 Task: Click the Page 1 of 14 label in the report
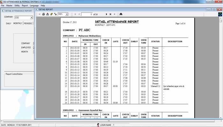(x=180, y=23)
